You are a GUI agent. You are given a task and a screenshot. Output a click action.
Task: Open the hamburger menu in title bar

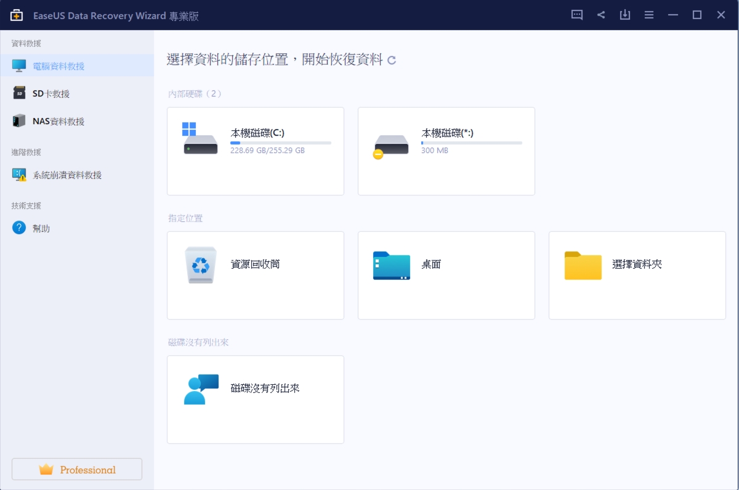click(x=649, y=15)
